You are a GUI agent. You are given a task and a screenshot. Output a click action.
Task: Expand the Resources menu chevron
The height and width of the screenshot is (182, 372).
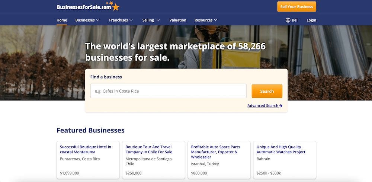pyautogui.click(x=216, y=20)
